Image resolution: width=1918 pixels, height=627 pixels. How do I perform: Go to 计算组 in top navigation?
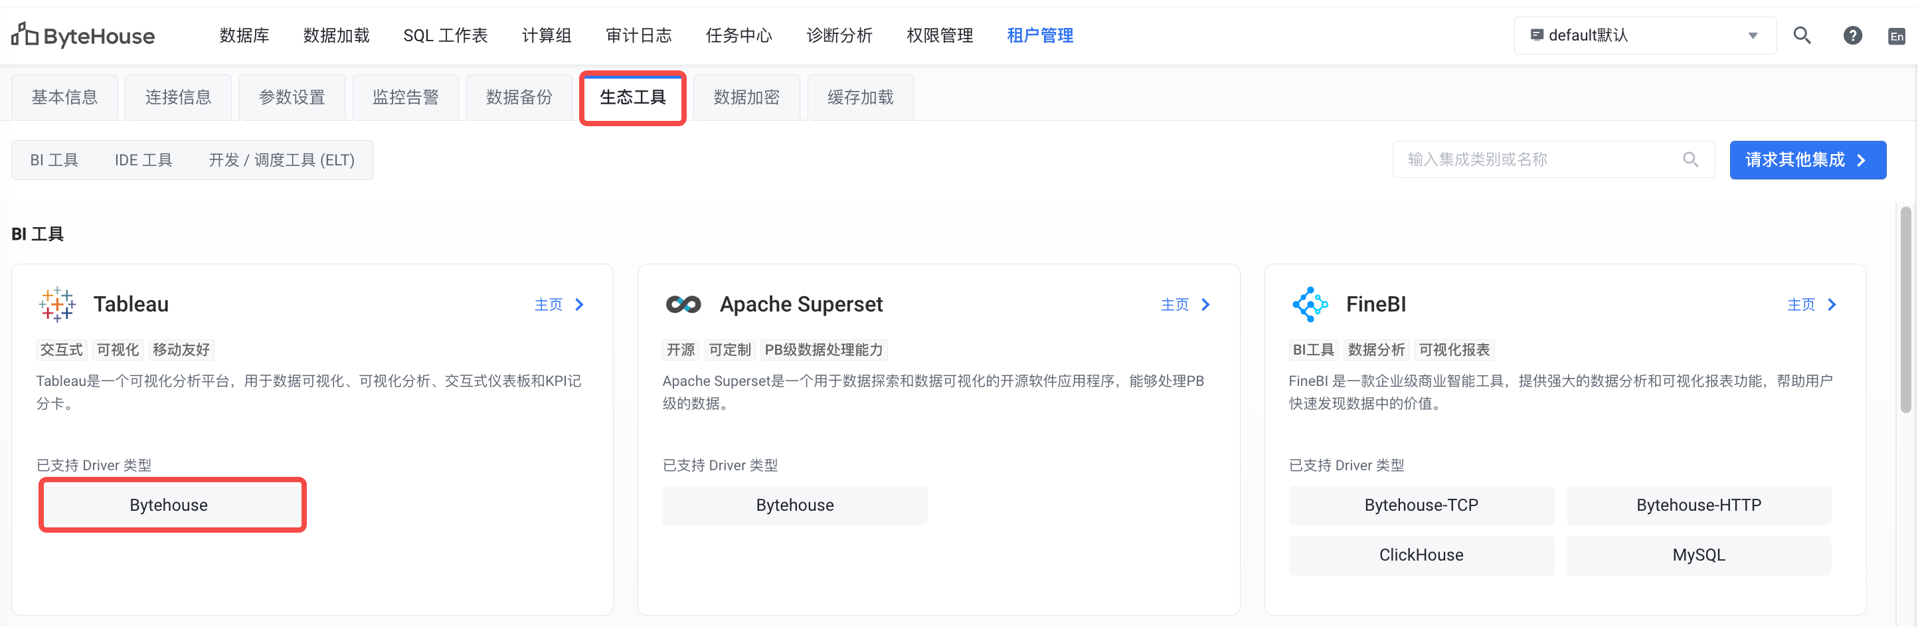[x=547, y=35]
